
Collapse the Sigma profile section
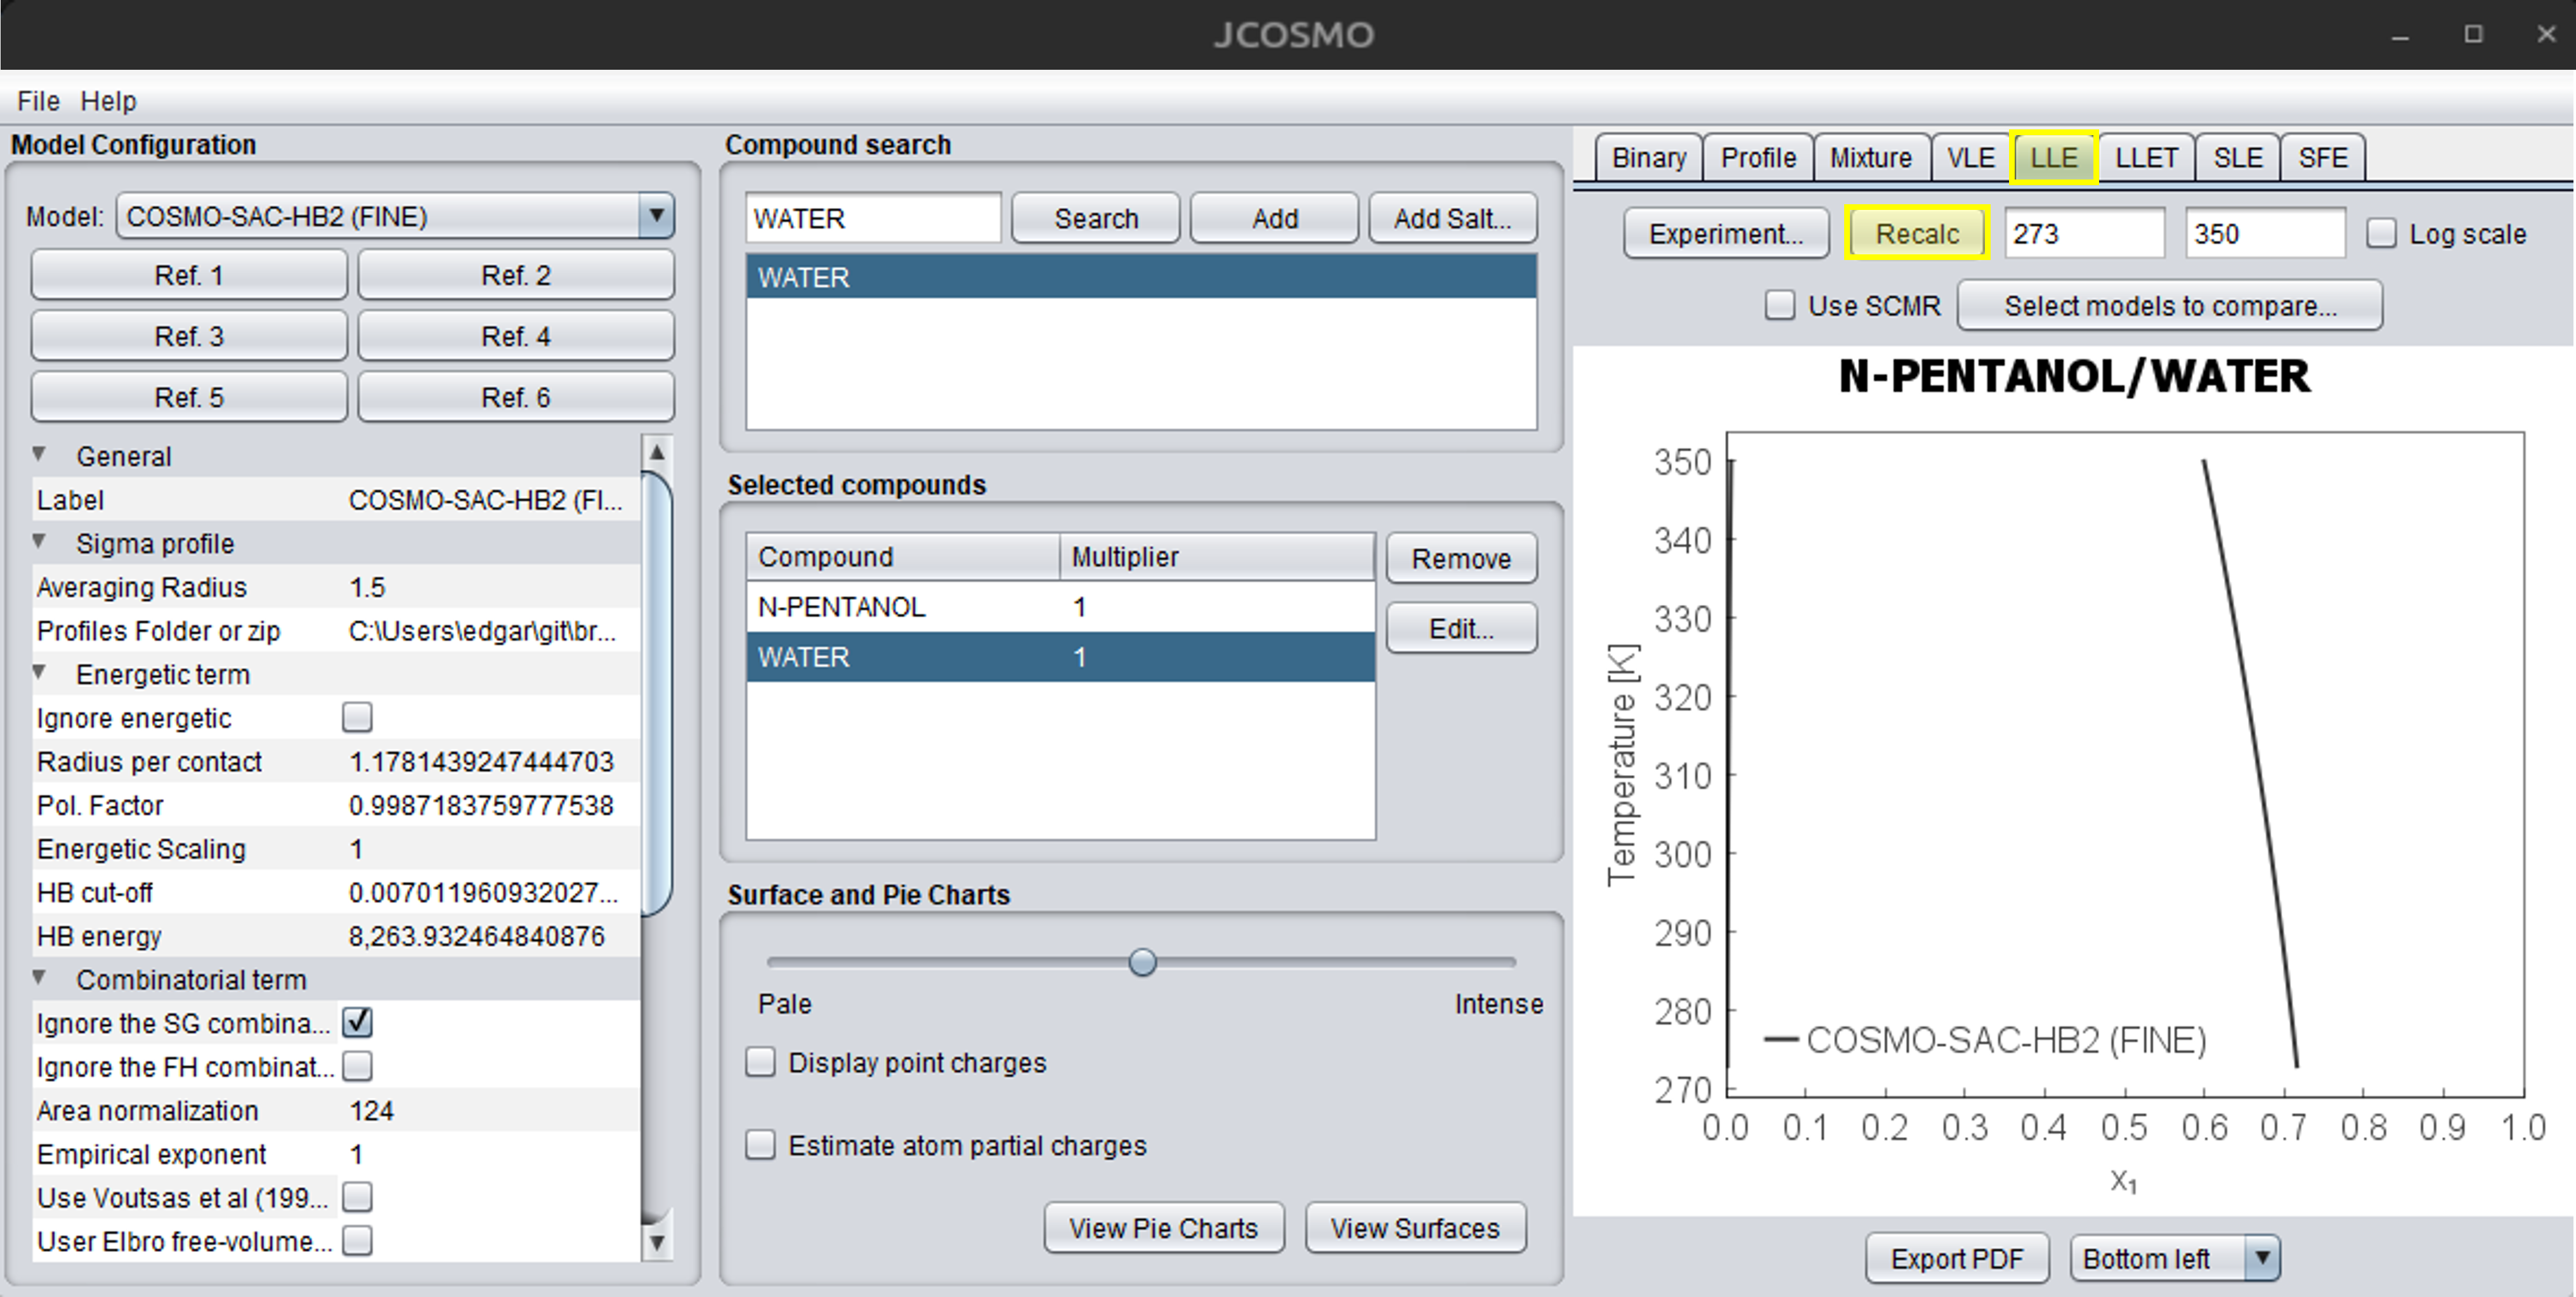(39, 542)
